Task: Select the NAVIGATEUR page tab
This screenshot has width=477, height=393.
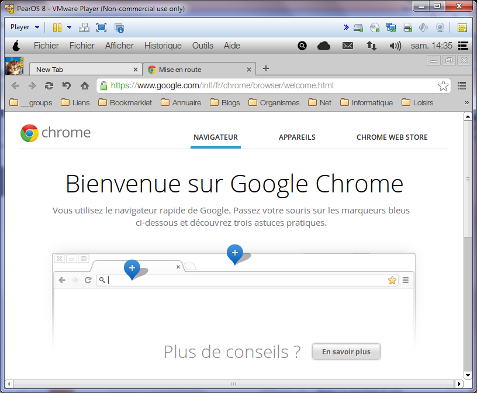Action: tap(216, 137)
